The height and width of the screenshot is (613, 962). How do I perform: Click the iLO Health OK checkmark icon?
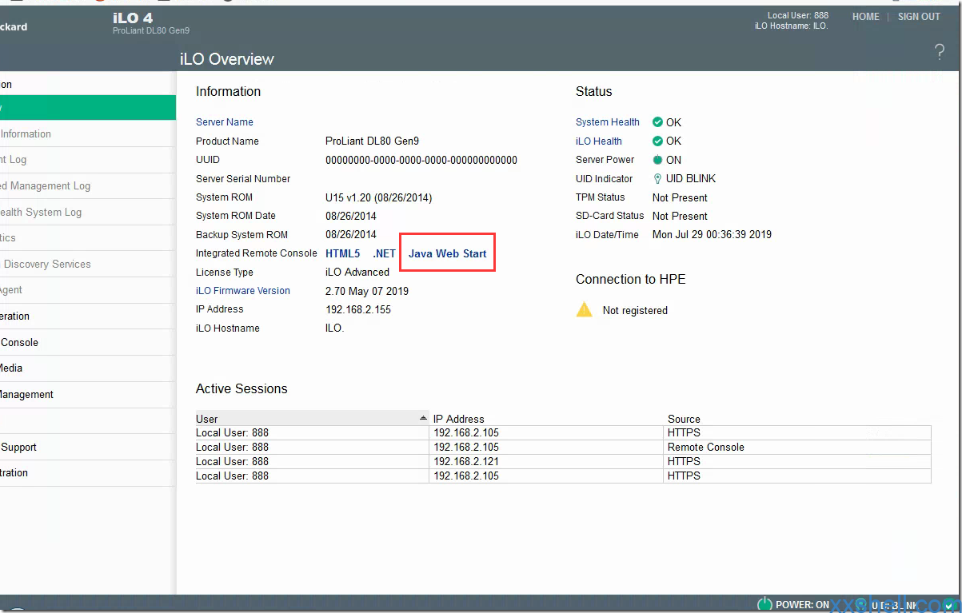[x=657, y=141]
